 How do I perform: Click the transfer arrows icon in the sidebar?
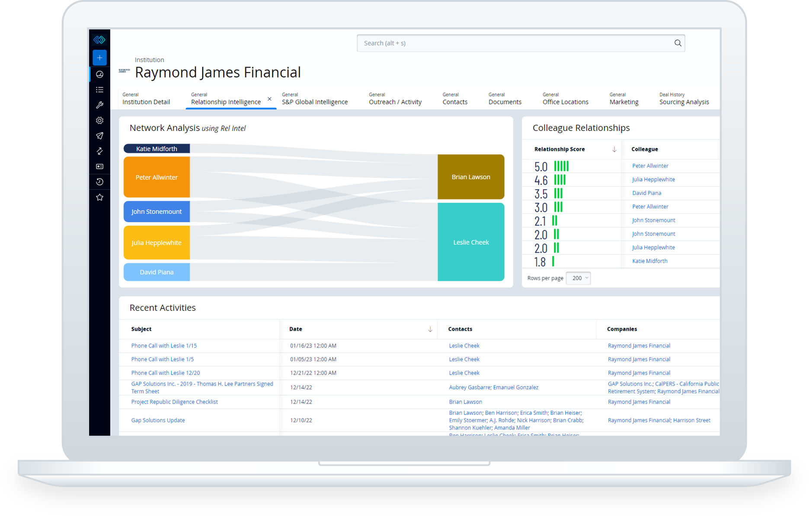pos(99,151)
